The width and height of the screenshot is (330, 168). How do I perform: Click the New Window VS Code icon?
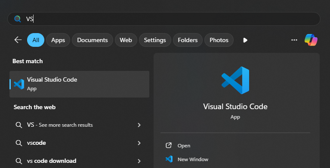[x=169, y=159]
